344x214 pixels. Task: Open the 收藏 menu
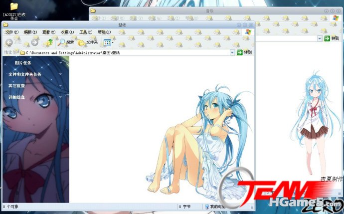point(67,32)
